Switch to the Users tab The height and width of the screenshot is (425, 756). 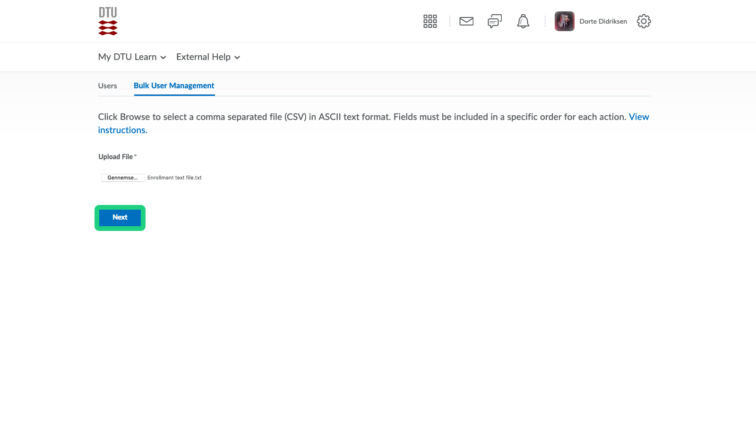(107, 86)
